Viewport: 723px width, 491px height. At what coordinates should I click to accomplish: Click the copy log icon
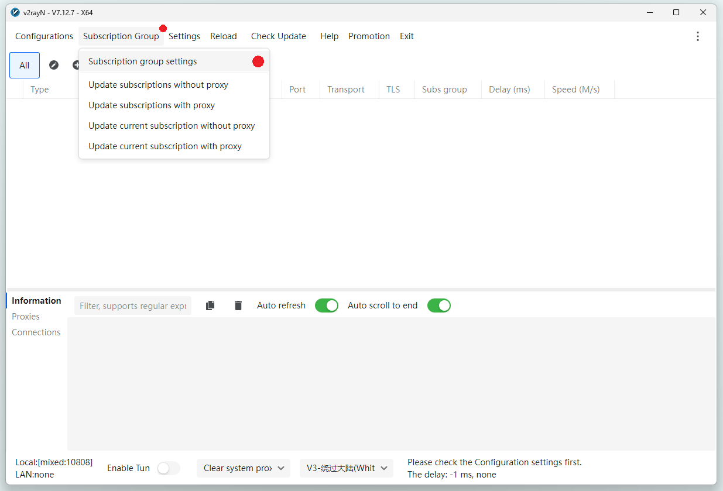(210, 305)
